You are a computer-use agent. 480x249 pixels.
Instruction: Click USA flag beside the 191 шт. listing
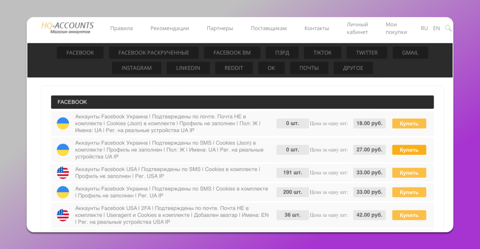pyautogui.click(x=63, y=173)
